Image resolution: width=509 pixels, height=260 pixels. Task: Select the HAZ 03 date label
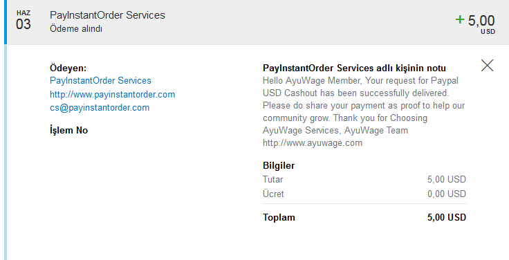(x=24, y=21)
